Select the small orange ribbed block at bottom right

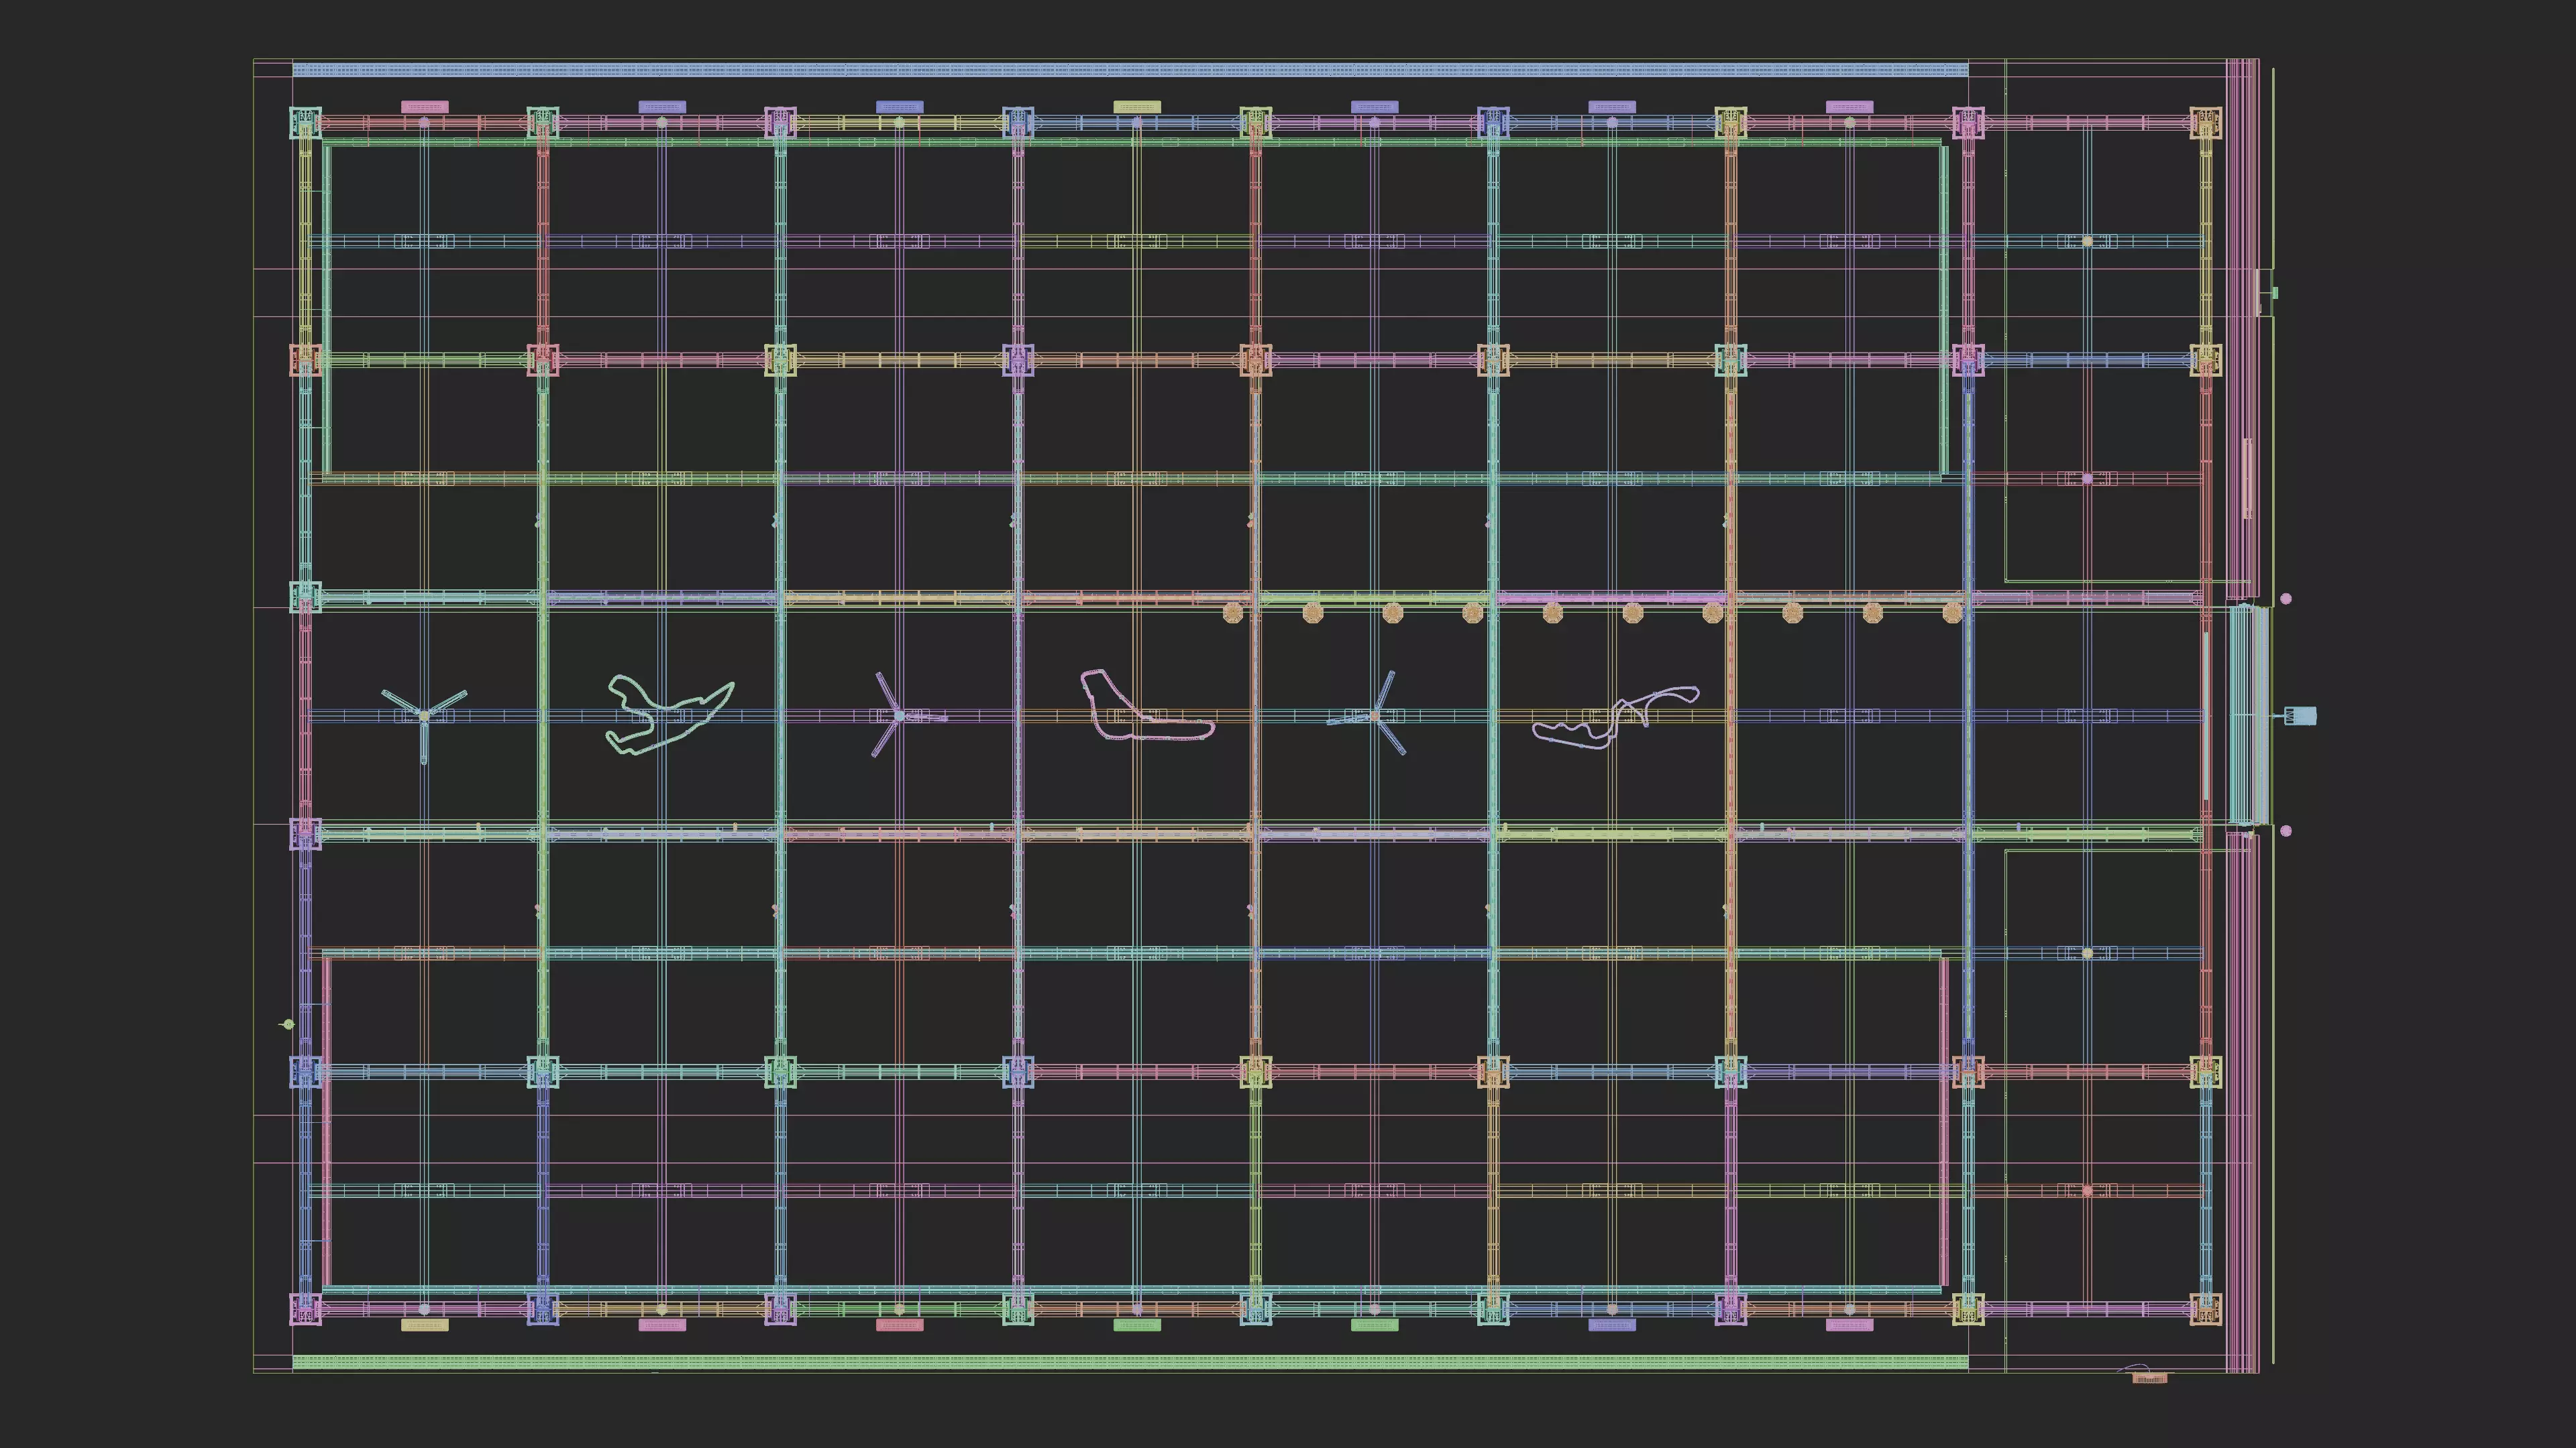click(x=2150, y=1378)
